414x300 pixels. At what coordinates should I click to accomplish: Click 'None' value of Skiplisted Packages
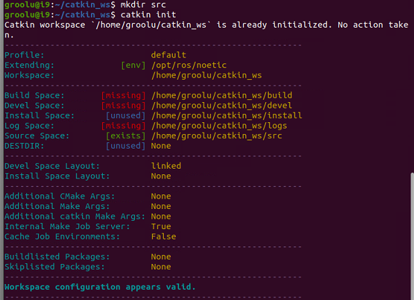160,267
